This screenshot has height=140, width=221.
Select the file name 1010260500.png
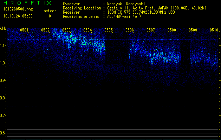[x=18, y=9]
